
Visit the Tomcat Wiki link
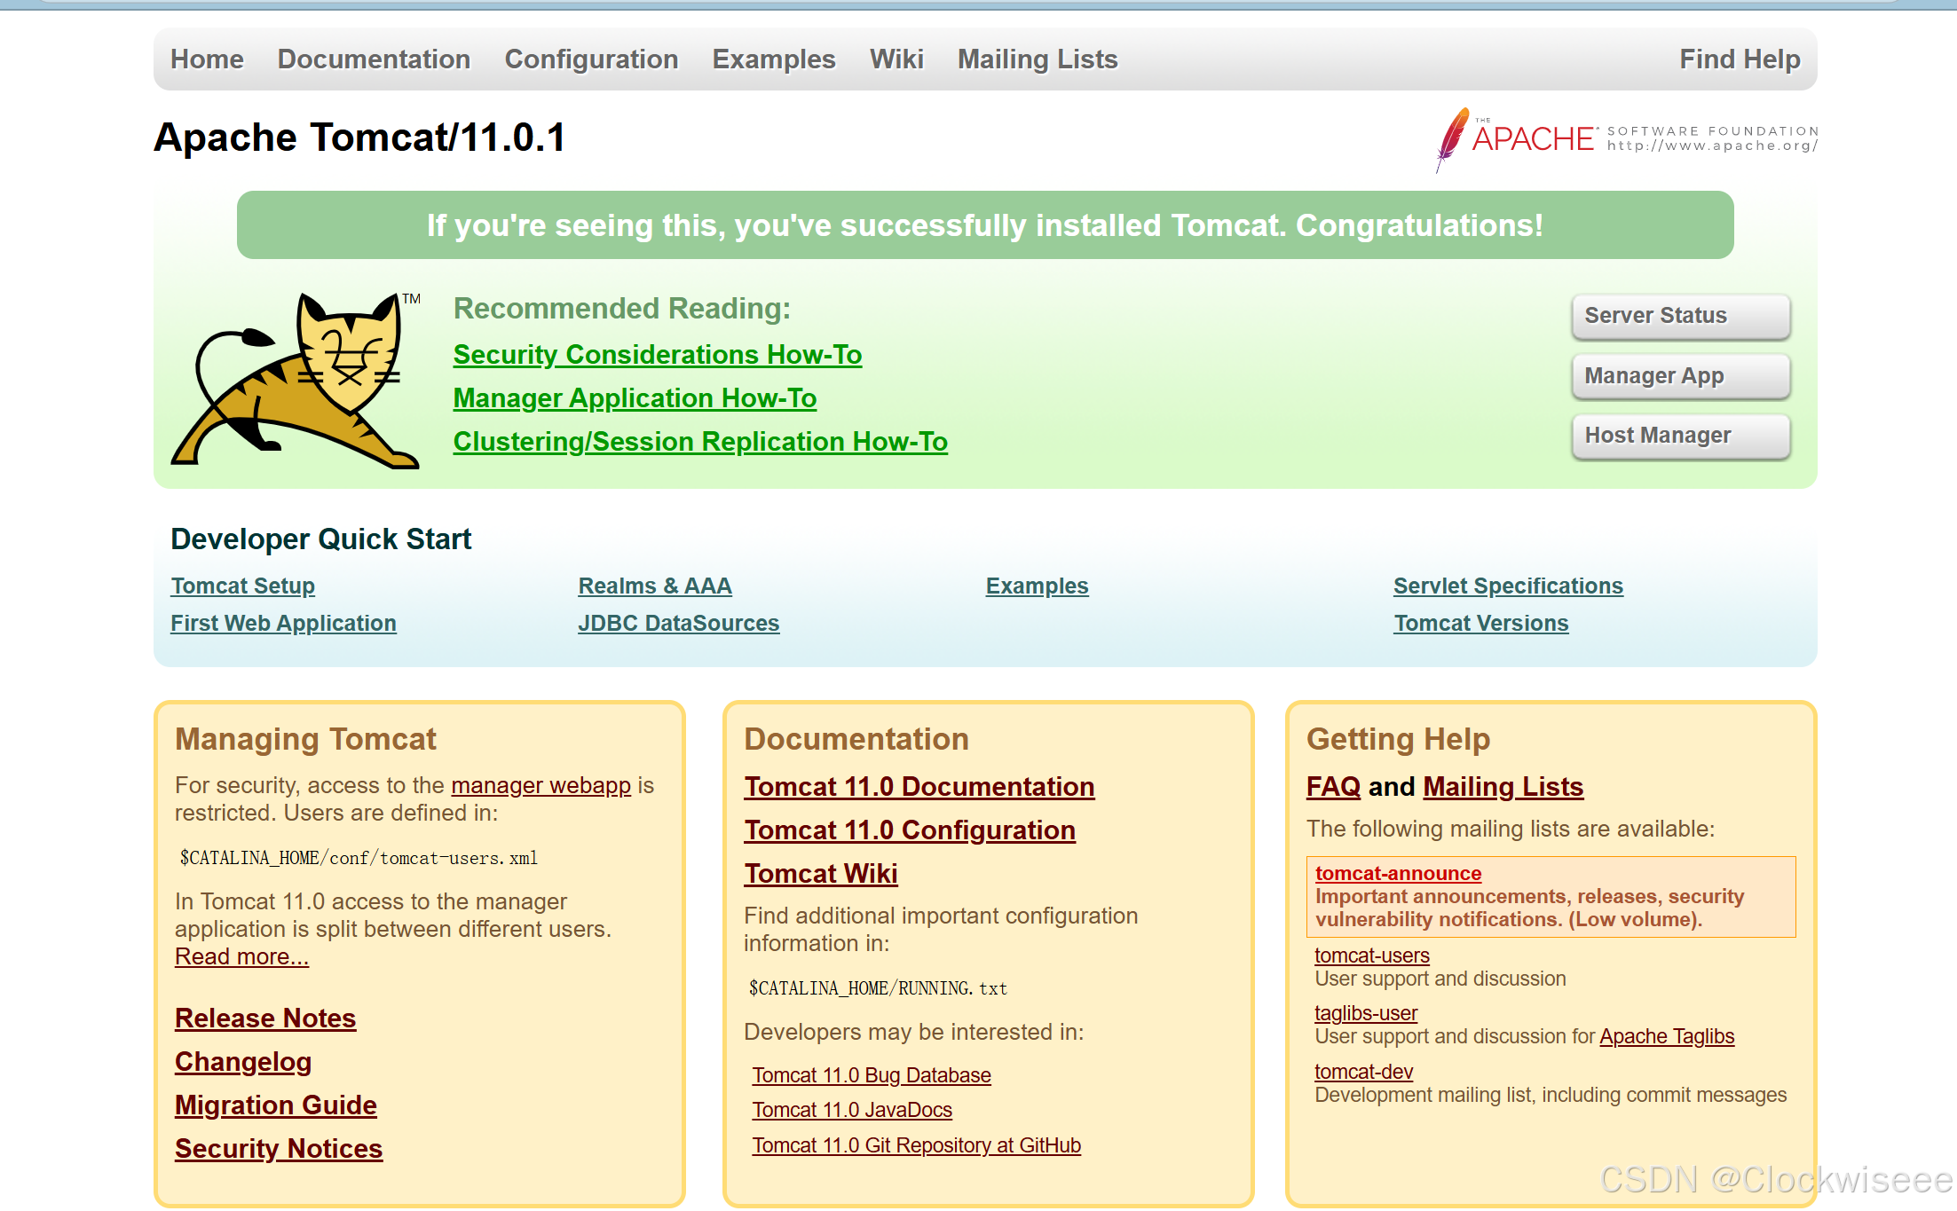820,873
